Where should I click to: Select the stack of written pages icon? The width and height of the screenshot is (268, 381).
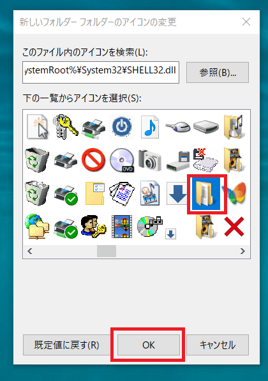[x=121, y=193]
